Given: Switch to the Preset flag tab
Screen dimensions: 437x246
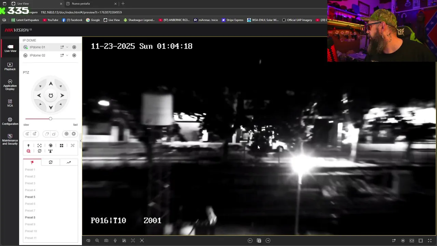Looking at the screenshot, I should 32,162.
